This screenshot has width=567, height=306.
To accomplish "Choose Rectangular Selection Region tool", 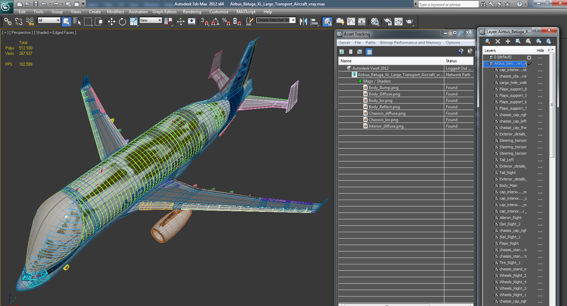I will pyautogui.click(x=88, y=21).
